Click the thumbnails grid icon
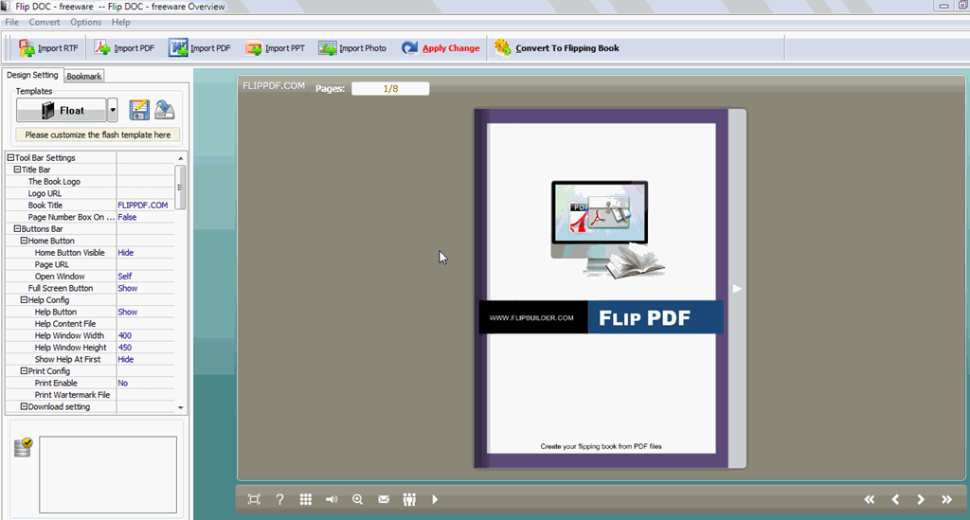 tap(306, 499)
